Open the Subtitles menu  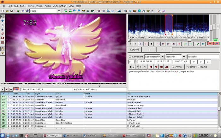coord(19,6)
